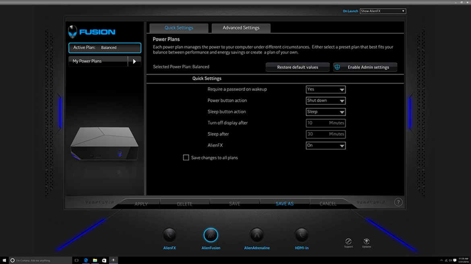Click the Selected Power Plan: Balanced text

pos(181,67)
